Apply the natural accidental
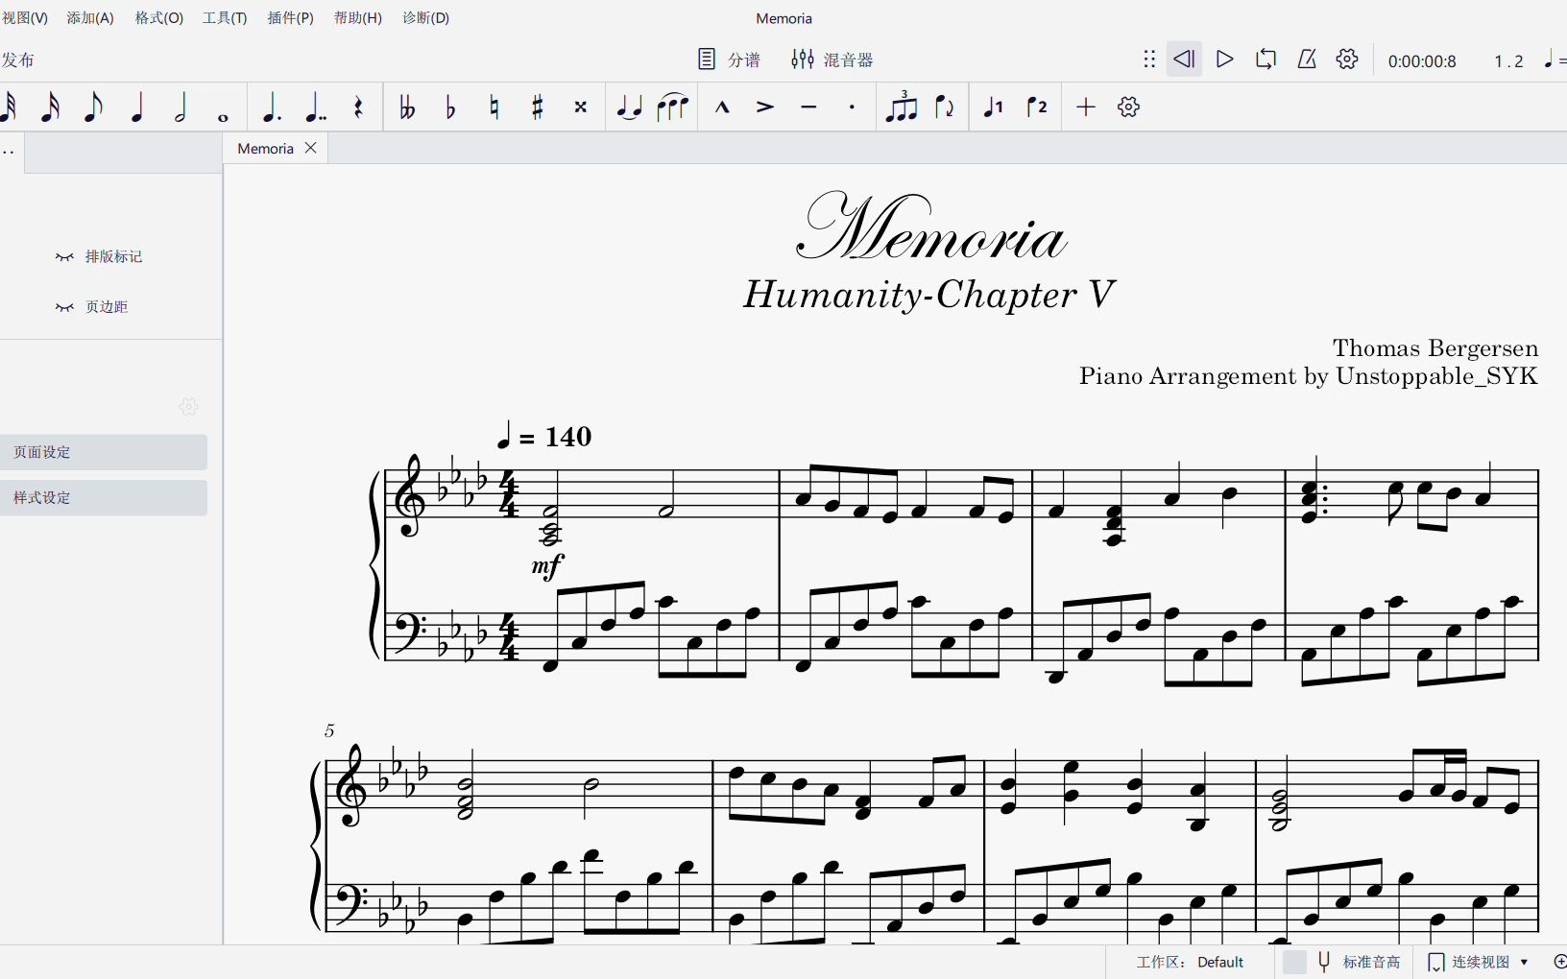Image resolution: width=1567 pixels, height=979 pixels. click(494, 107)
